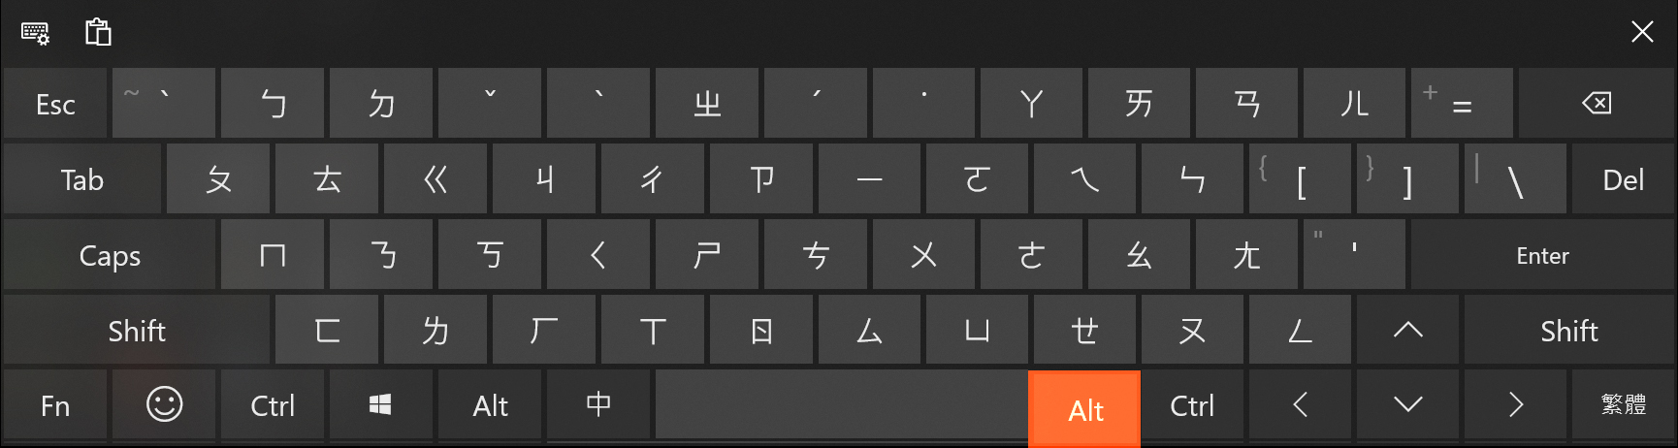Click the Tab key
This screenshot has width=1678, height=448.
tap(82, 179)
